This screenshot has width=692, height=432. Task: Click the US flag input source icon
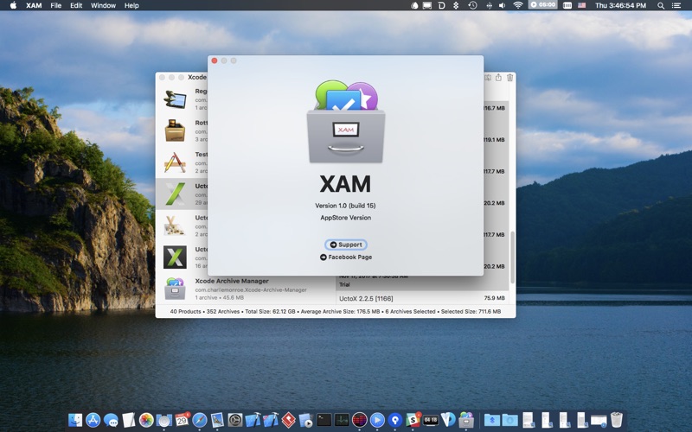point(582,5)
